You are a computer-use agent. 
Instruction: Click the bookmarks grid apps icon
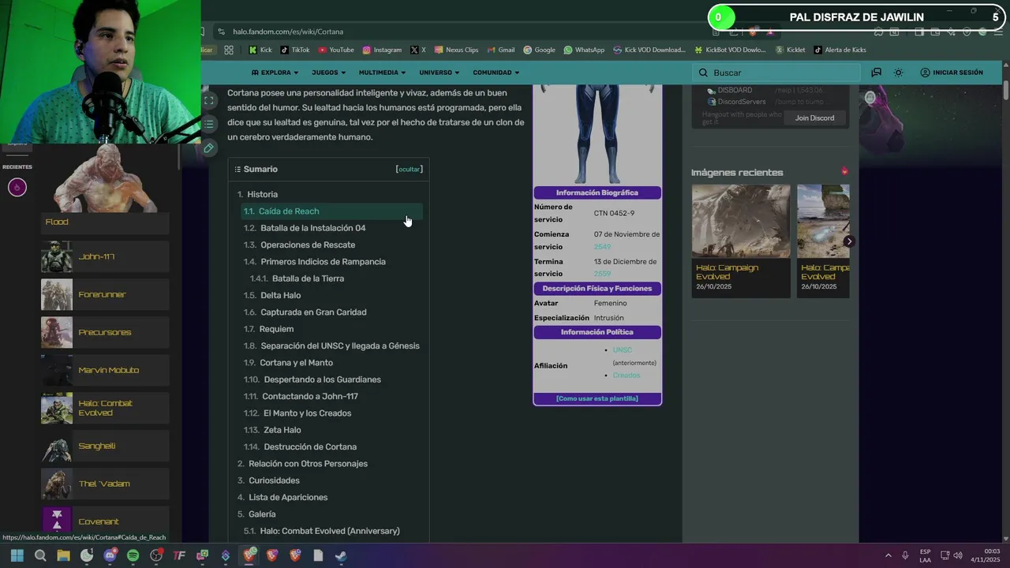coord(229,50)
